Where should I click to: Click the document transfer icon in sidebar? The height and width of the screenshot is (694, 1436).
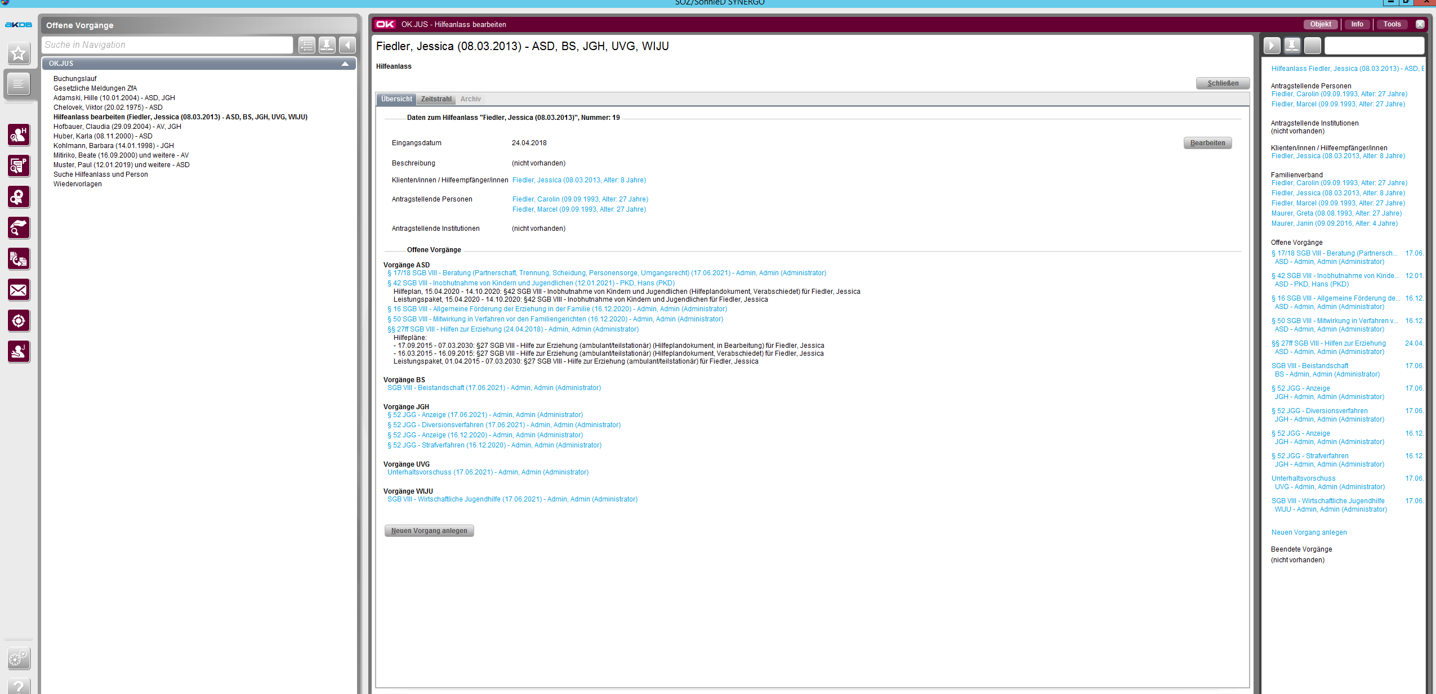18,259
